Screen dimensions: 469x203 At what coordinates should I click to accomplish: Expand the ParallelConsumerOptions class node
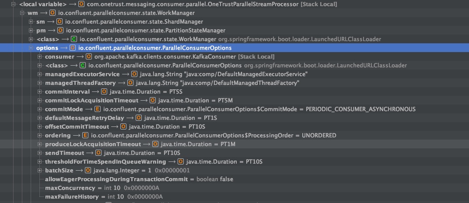pos(39,66)
